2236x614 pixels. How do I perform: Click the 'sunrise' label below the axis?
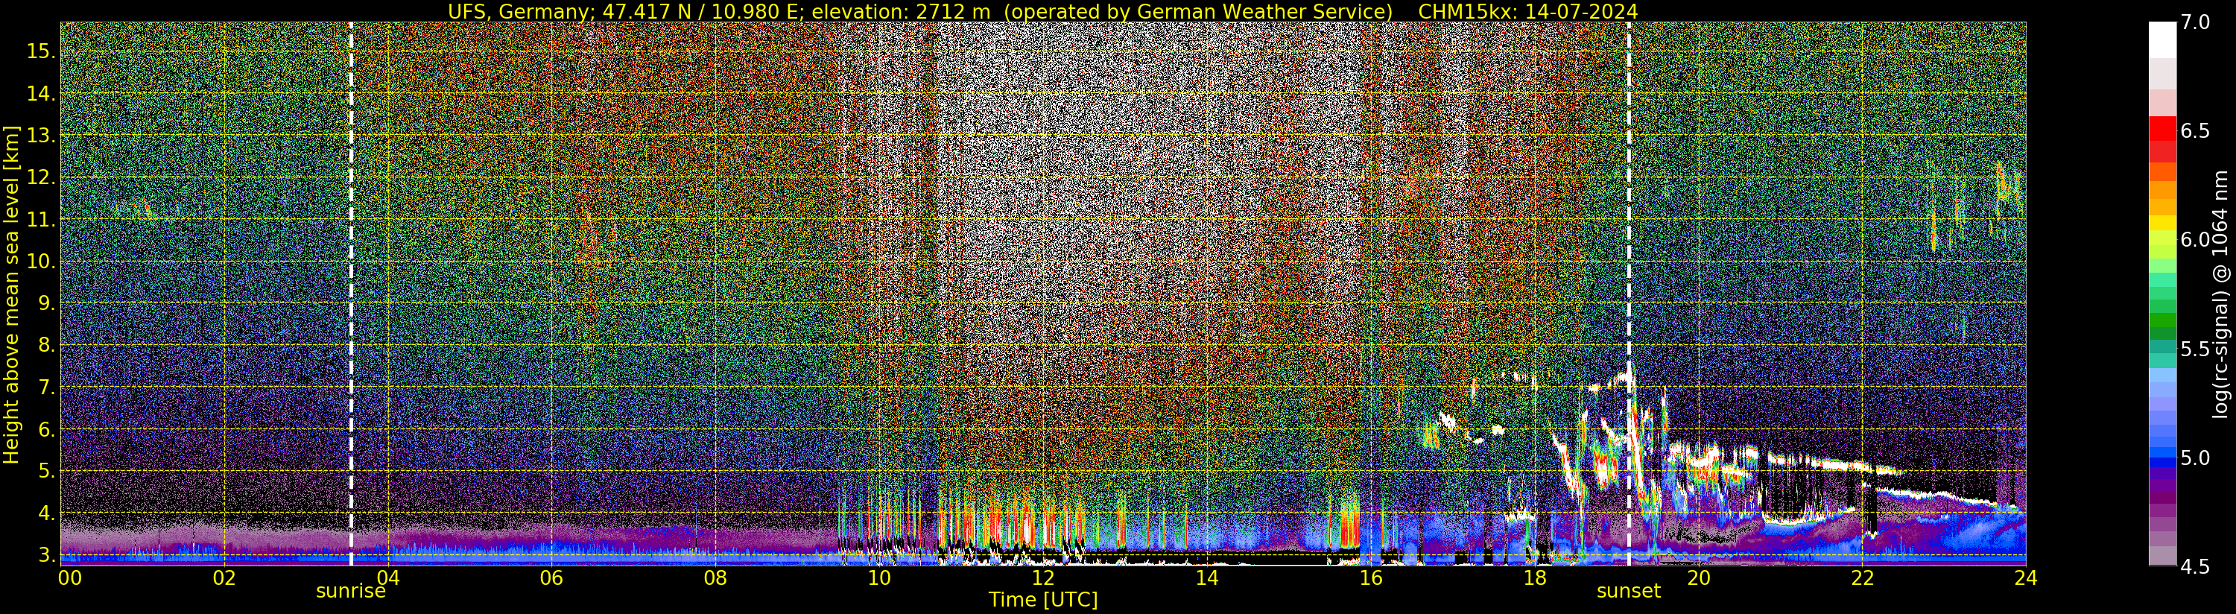(x=351, y=592)
